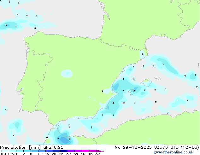Click the legend label '15'
This screenshot has width=200, height=155.
47,154
